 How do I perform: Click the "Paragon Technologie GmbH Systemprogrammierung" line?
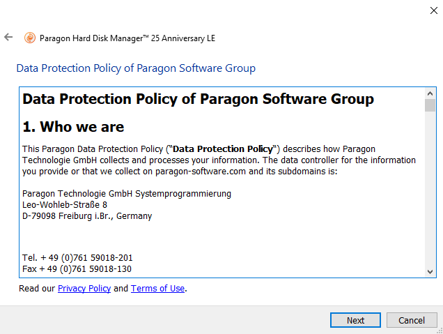click(127, 193)
